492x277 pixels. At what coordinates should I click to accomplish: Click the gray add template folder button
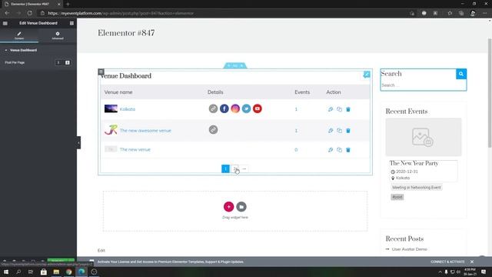click(241, 207)
